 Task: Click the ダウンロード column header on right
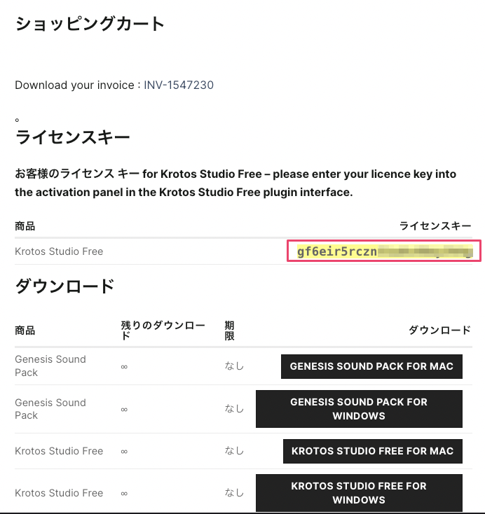439,330
